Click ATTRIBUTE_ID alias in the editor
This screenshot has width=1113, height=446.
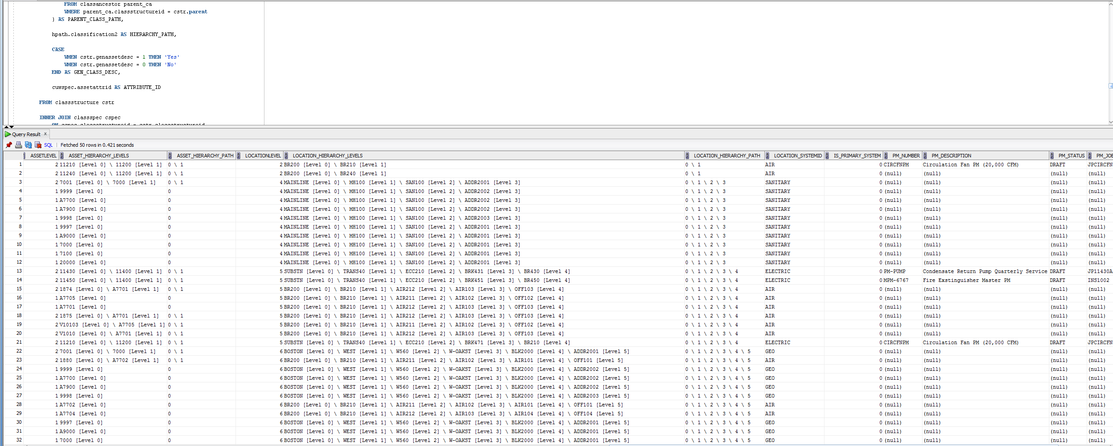pyautogui.click(x=142, y=87)
